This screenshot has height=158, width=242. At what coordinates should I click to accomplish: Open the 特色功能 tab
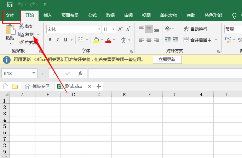pyautogui.click(x=213, y=16)
